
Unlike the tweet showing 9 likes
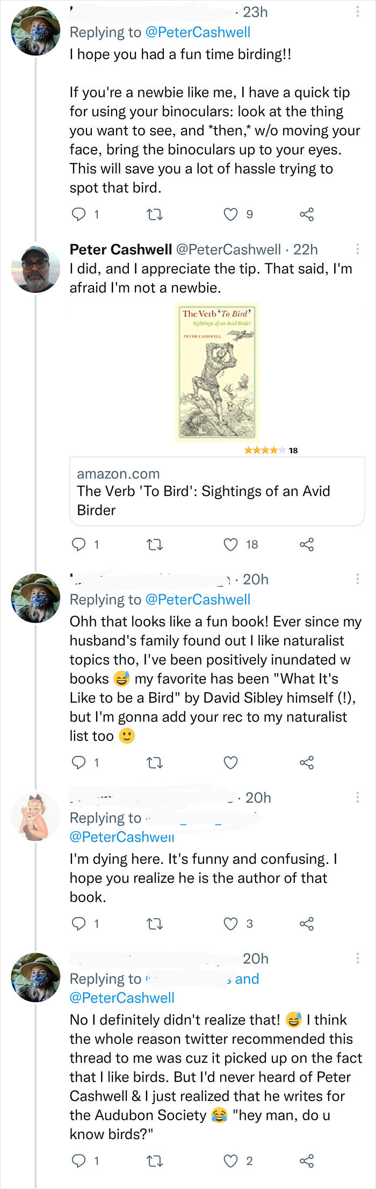coord(230,214)
